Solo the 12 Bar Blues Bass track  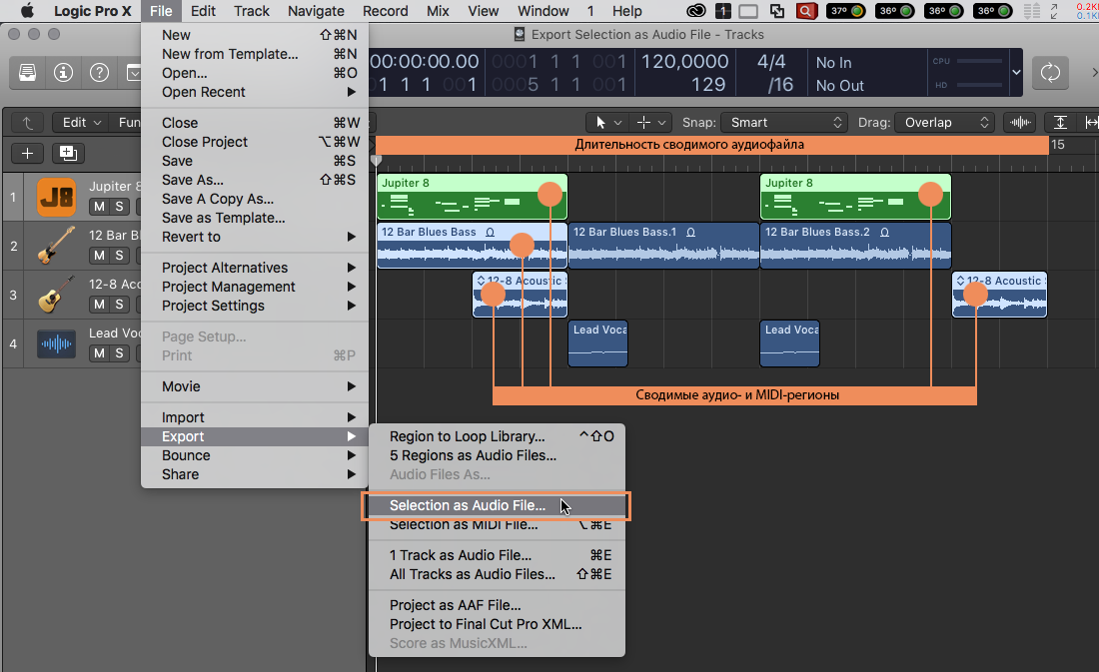[119, 255]
